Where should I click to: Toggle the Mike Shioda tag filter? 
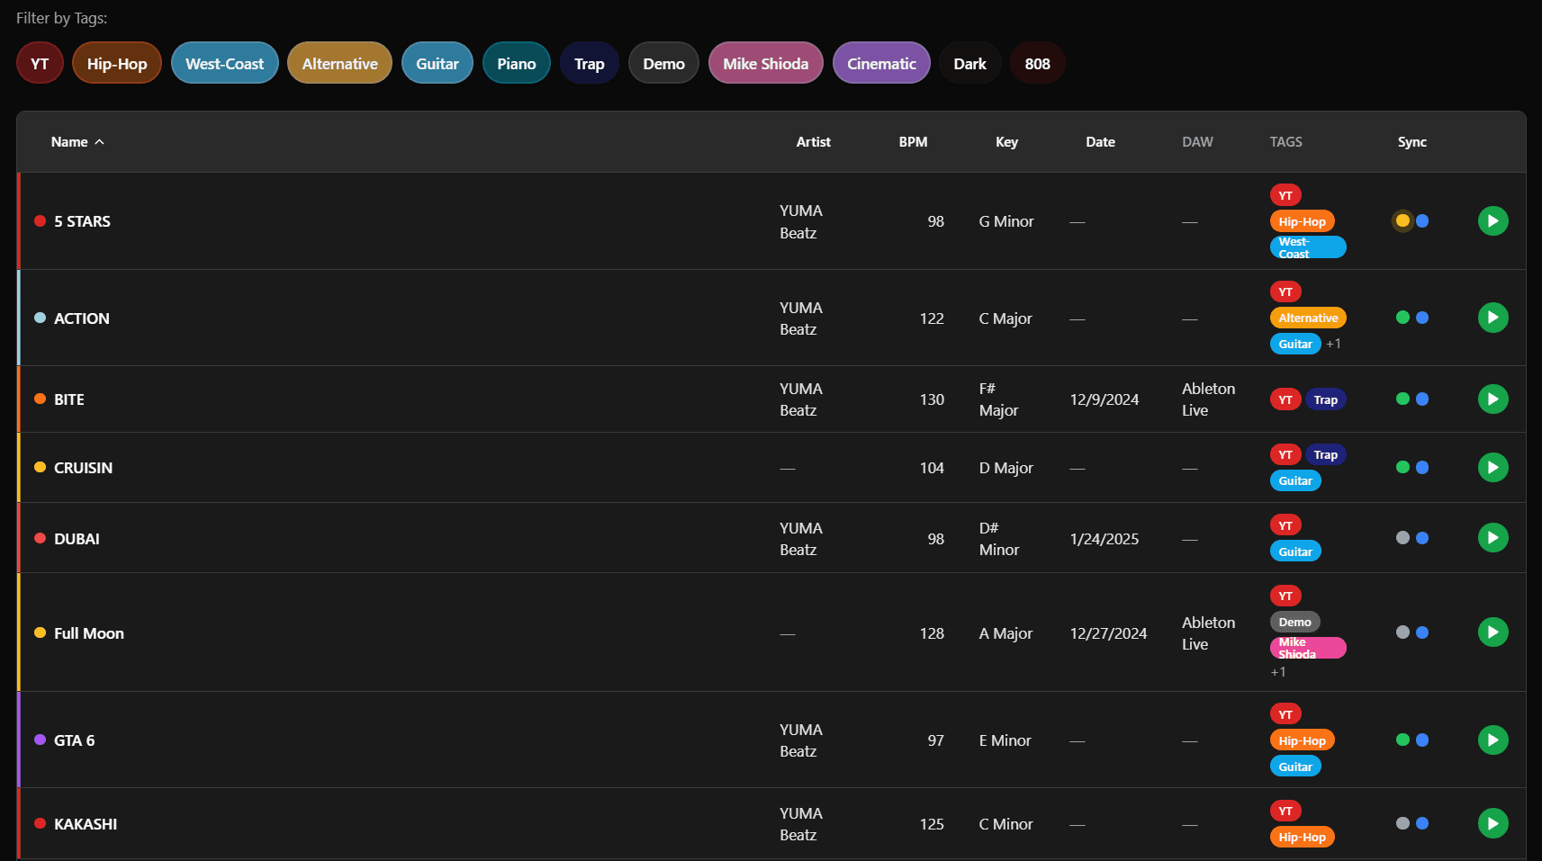766,63
